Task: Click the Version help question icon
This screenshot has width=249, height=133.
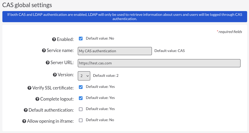Action: (55, 75)
